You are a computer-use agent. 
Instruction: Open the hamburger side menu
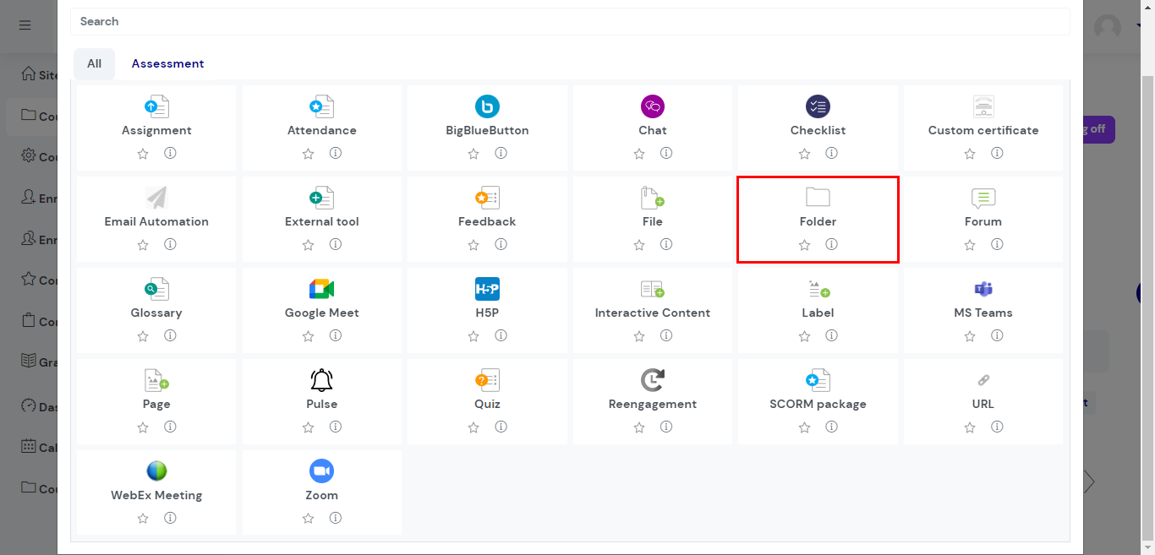click(x=25, y=25)
